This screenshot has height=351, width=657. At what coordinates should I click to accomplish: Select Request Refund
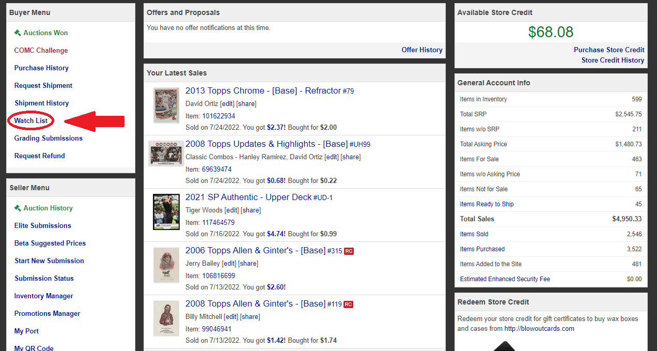click(x=40, y=156)
